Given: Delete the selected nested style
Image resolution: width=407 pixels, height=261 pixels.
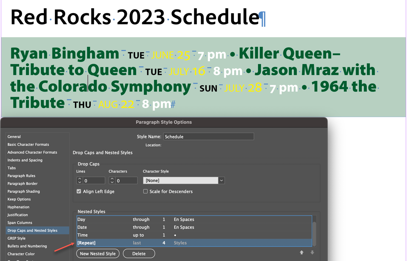Looking at the screenshot, I should point(139,253).
